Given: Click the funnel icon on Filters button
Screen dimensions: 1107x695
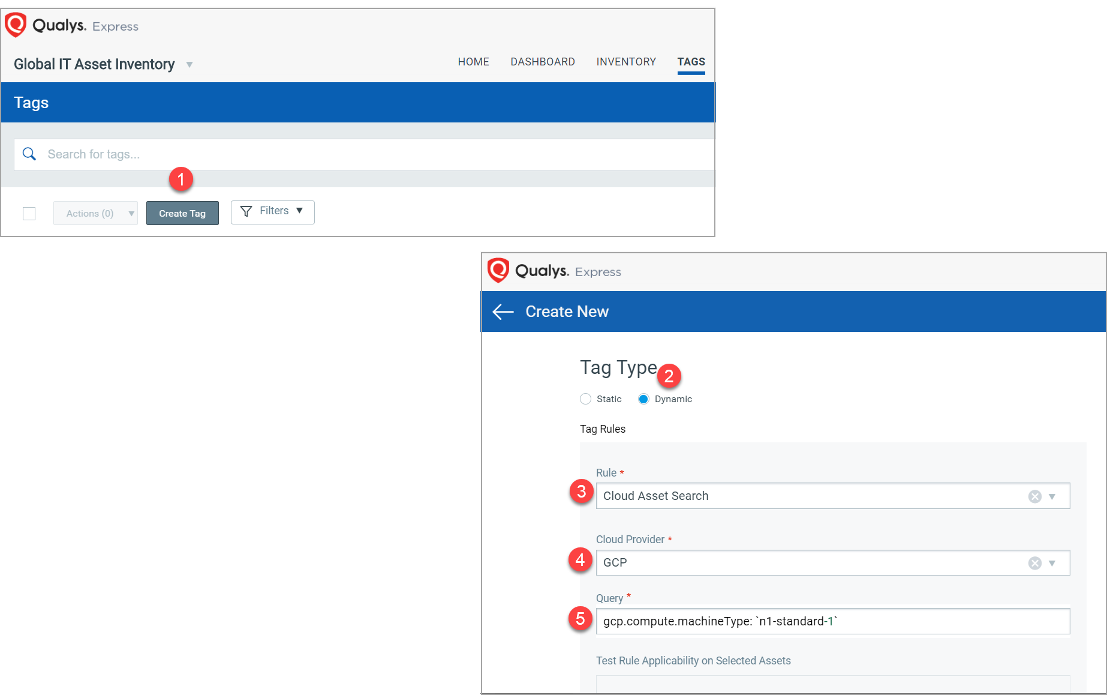Looking at the screenshot, I should coord(246,211).
